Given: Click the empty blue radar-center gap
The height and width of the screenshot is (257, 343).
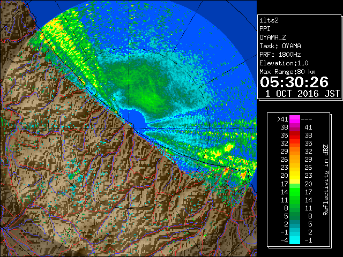Looking at the screenshot, I should click(x=134, y=119).
